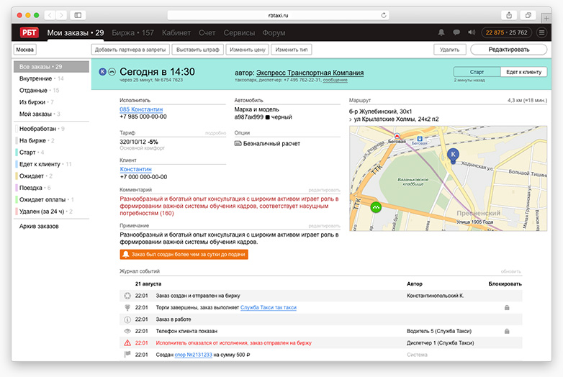Select Ожидает оплаты status filter

pos(46,199)
